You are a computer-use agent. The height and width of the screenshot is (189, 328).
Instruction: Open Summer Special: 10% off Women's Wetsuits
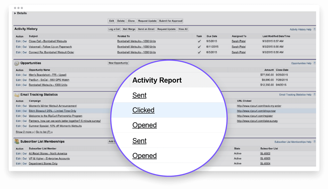tap(55, 126)
